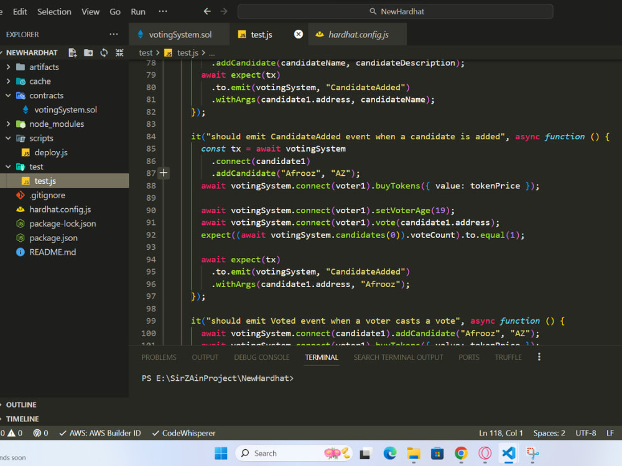Close the test.js editor tab
Image resolution: width=622 pixels, height=466 pixels.
299,34
